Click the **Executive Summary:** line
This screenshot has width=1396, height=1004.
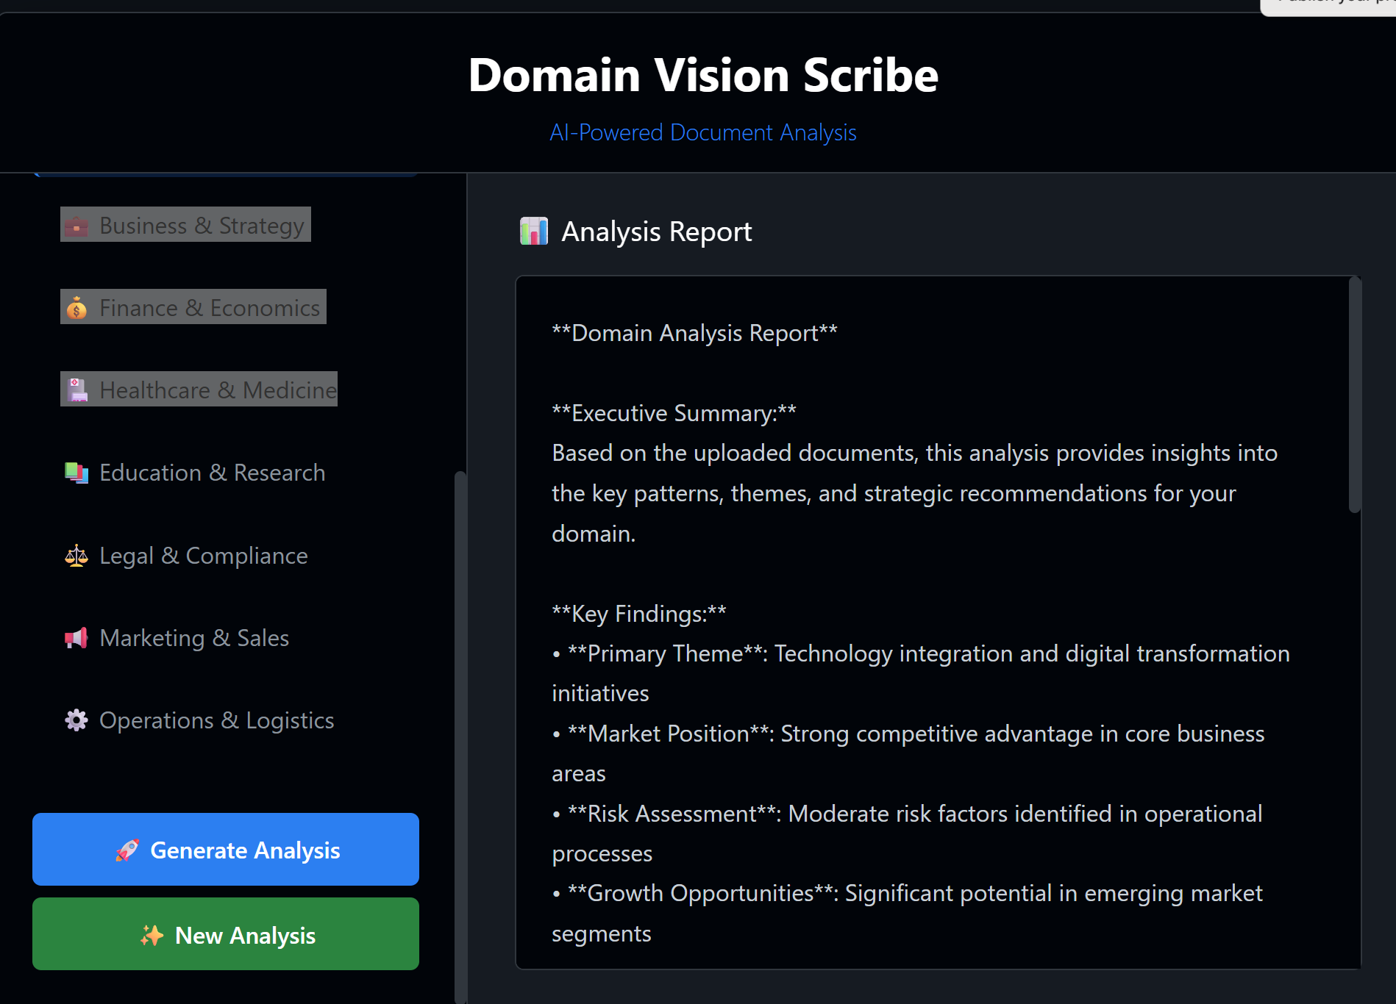point(674,413)
